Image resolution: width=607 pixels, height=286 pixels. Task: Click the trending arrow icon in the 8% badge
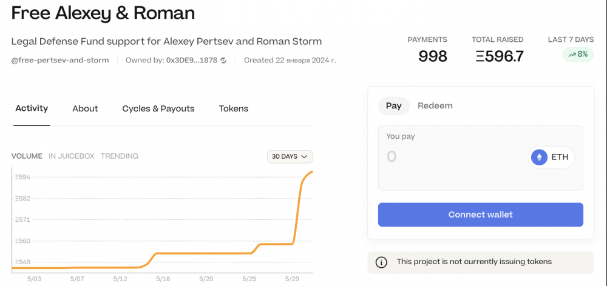tap(572, 55)
